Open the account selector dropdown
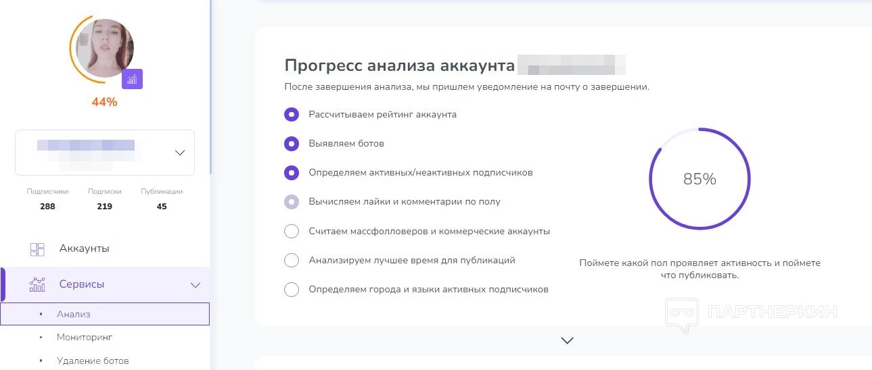The image size is (872, 370). pos(179,153)
